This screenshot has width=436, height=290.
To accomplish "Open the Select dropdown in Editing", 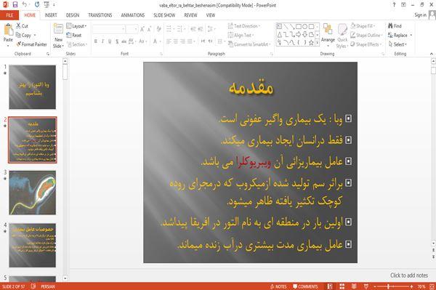I will tap(397, 44).
